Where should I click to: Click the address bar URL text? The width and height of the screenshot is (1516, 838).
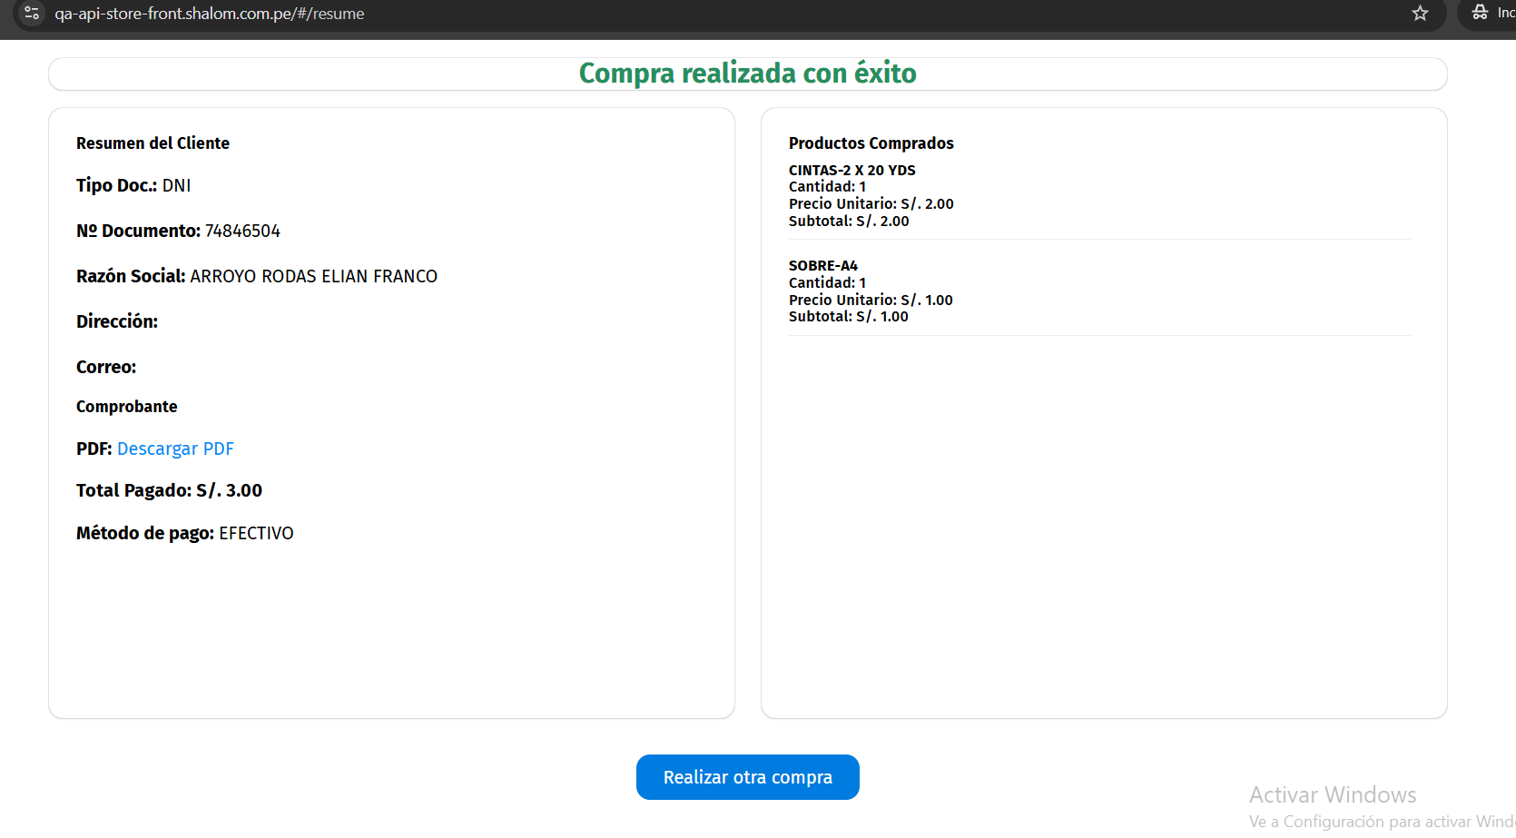[x=209, y=14]
